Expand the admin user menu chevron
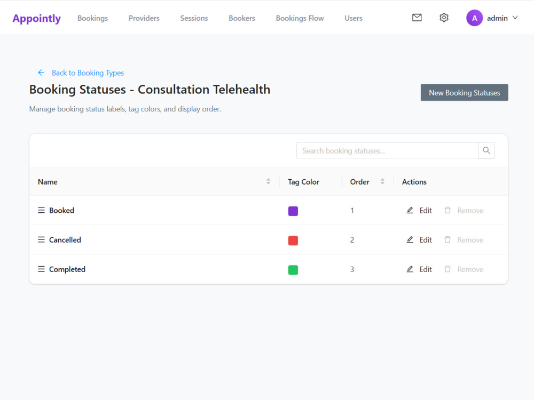This screenshot has width=534, height=400. click(515, 18)
